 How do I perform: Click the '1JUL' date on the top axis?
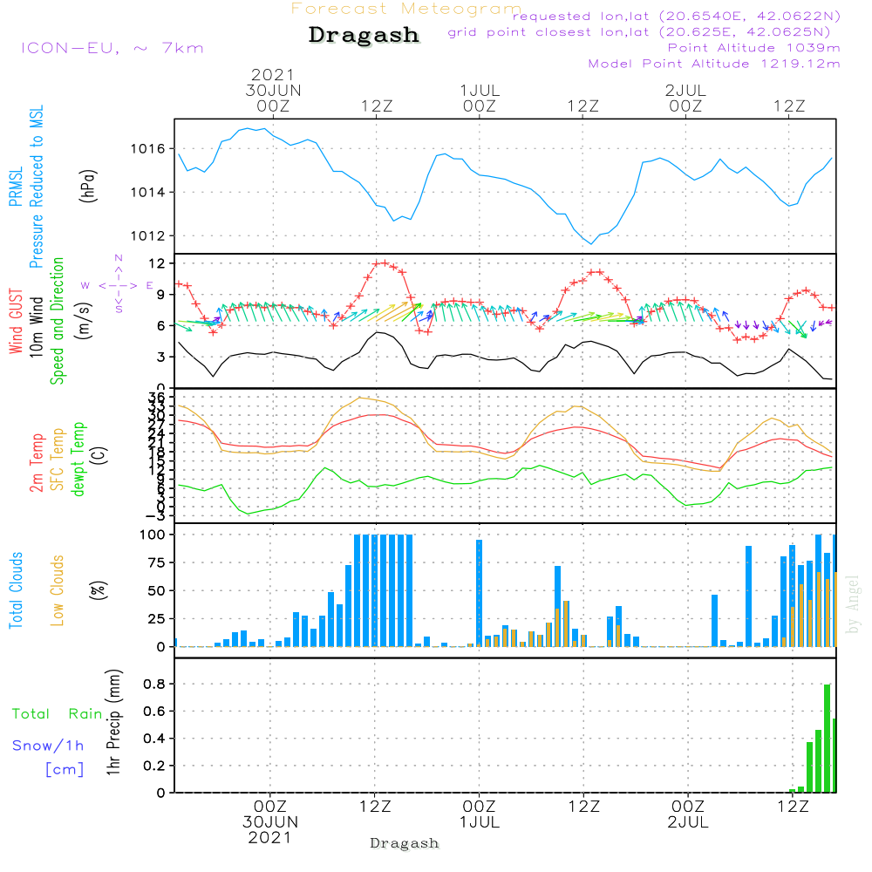pyautogui.click(x=480, y=90)
